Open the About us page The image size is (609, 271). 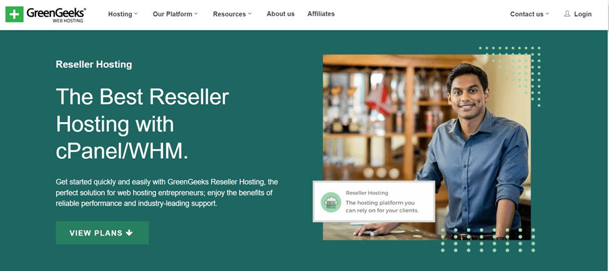tap(280, 14)
